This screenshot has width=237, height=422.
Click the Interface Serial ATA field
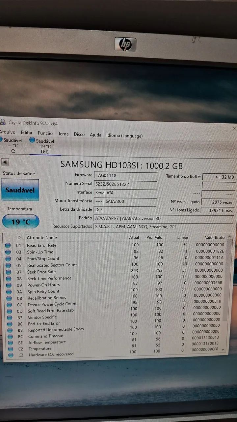125,193
